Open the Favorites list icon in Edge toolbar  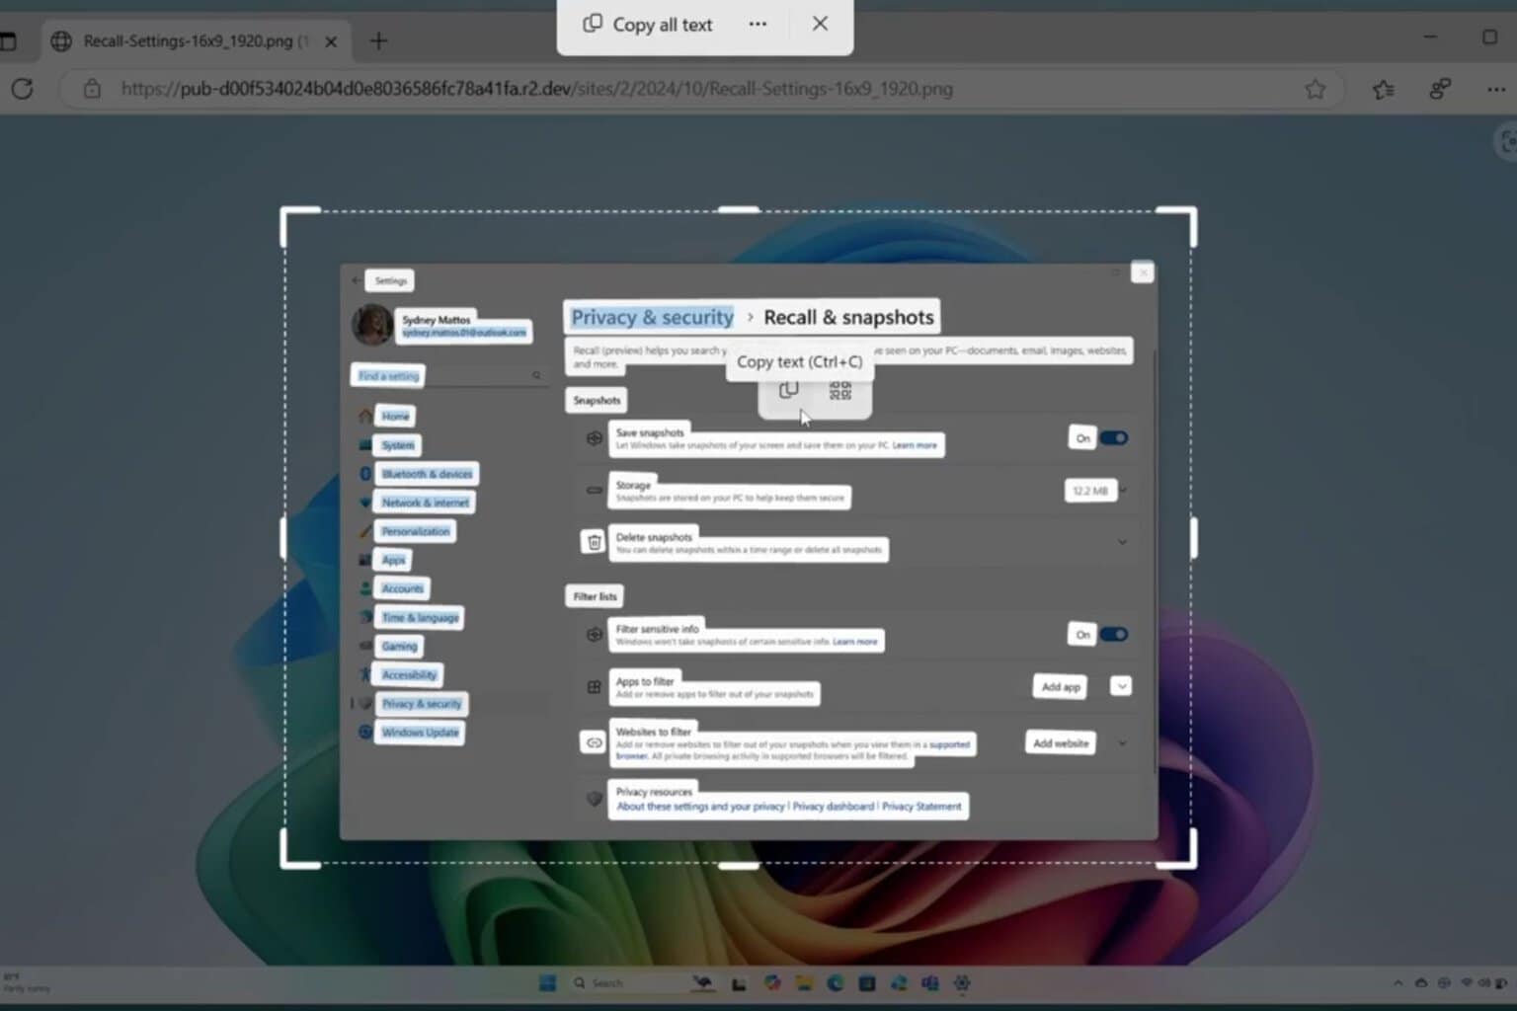[1383, 89]
